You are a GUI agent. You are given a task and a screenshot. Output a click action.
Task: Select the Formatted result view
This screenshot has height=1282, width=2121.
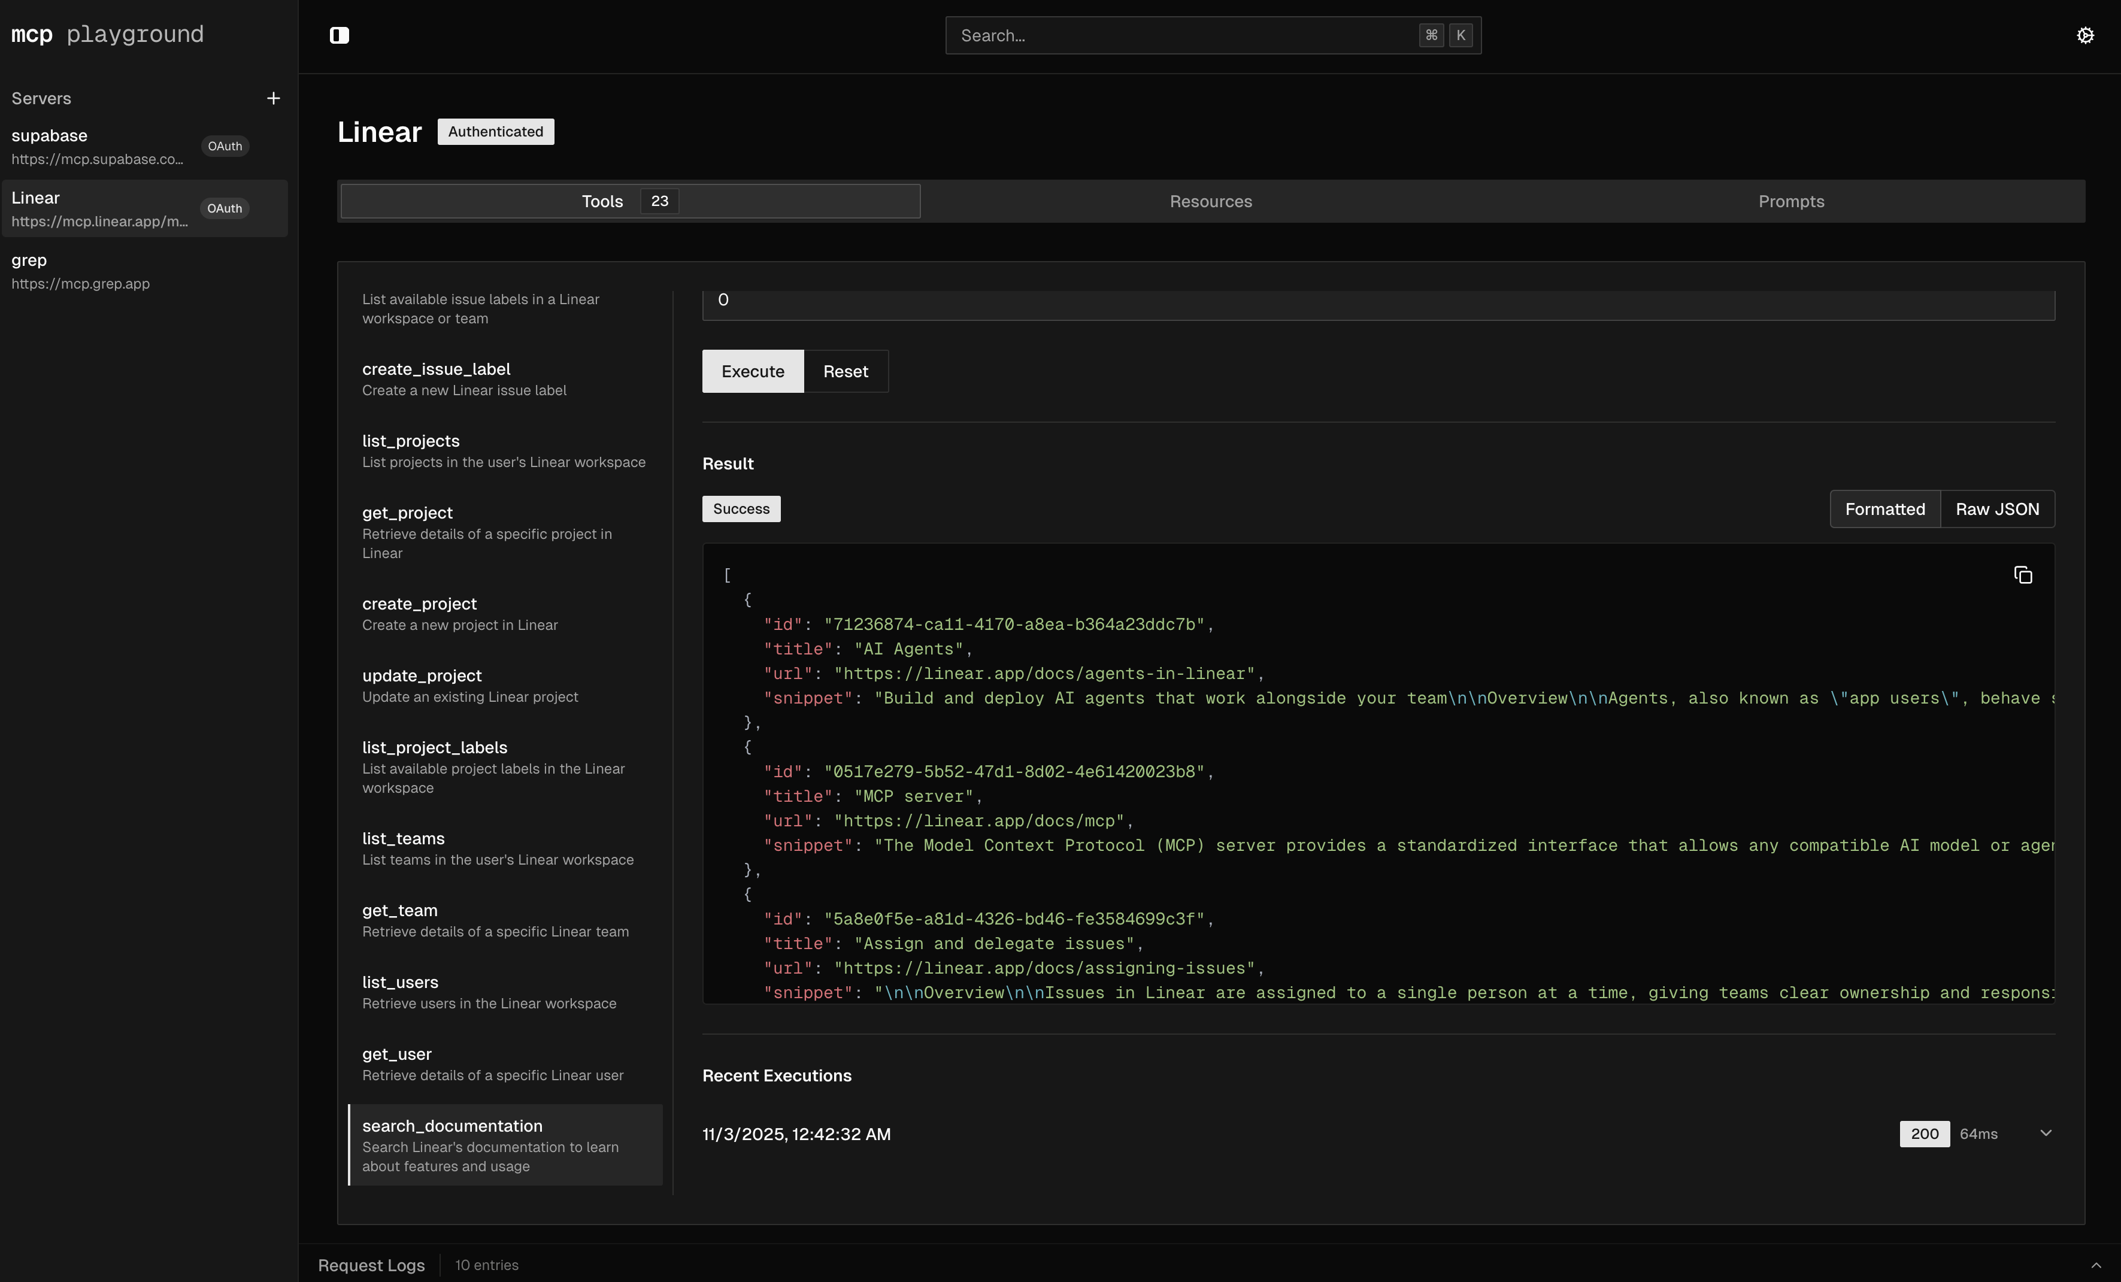(1885, 509)
